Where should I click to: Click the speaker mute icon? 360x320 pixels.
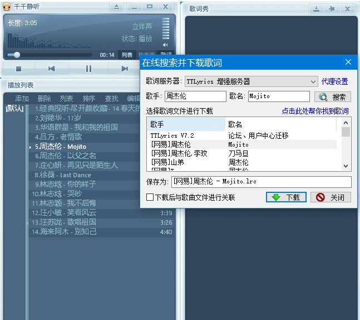pyautogui.click(x=165, y=45)
